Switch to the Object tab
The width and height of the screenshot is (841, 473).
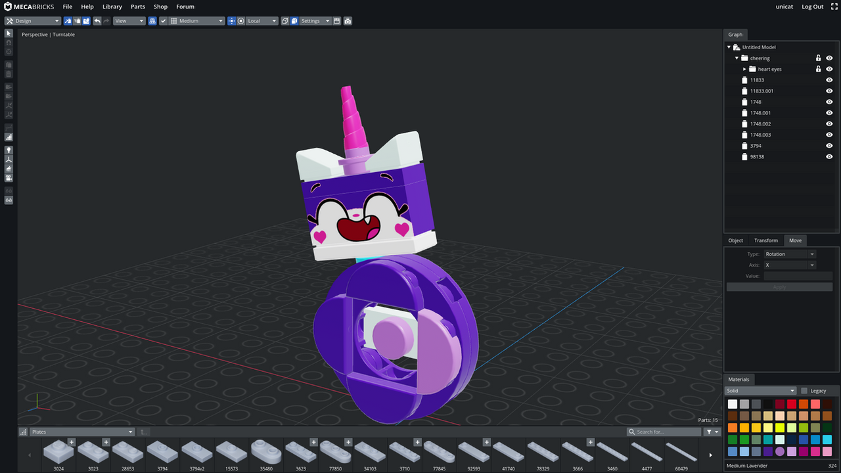pos(736,240)
